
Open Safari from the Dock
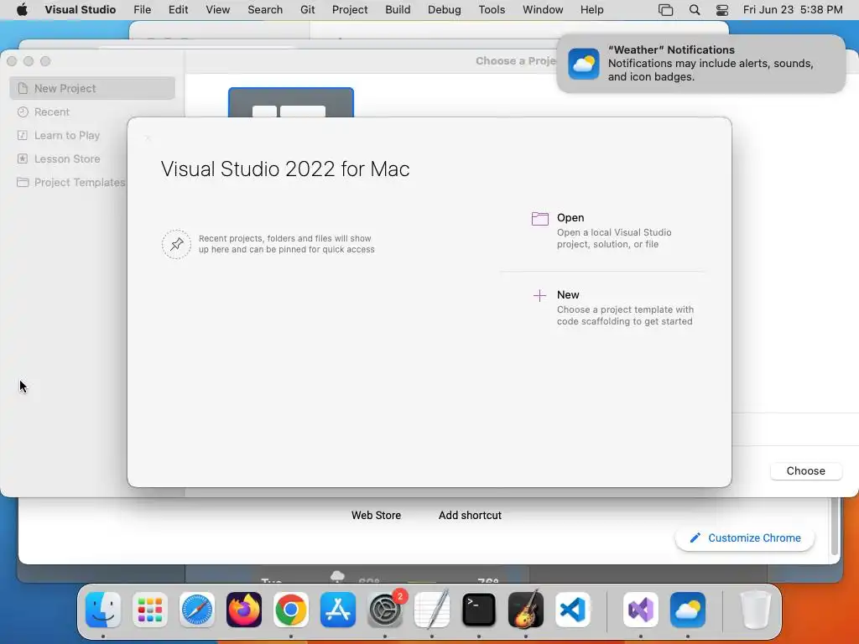point(196,610)
